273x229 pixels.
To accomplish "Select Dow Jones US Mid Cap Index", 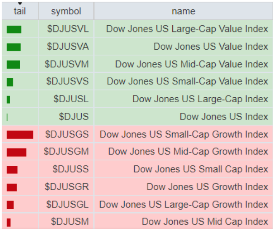I will pos(205,222).
